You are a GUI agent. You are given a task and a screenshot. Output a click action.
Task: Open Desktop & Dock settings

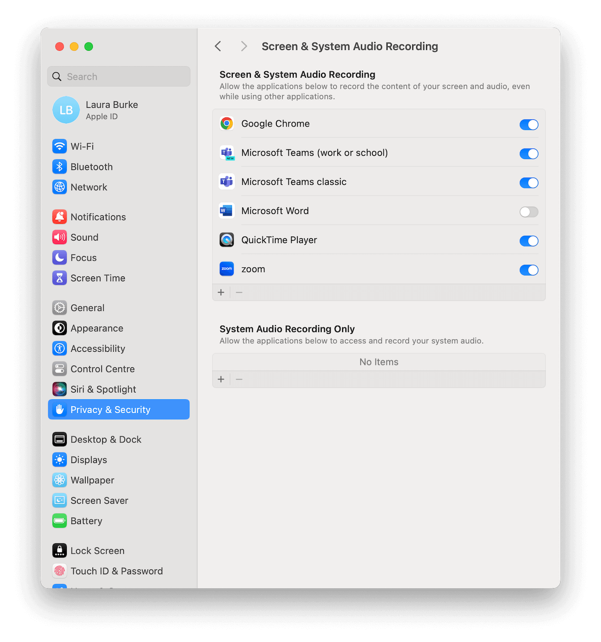(x=119, y=440)
